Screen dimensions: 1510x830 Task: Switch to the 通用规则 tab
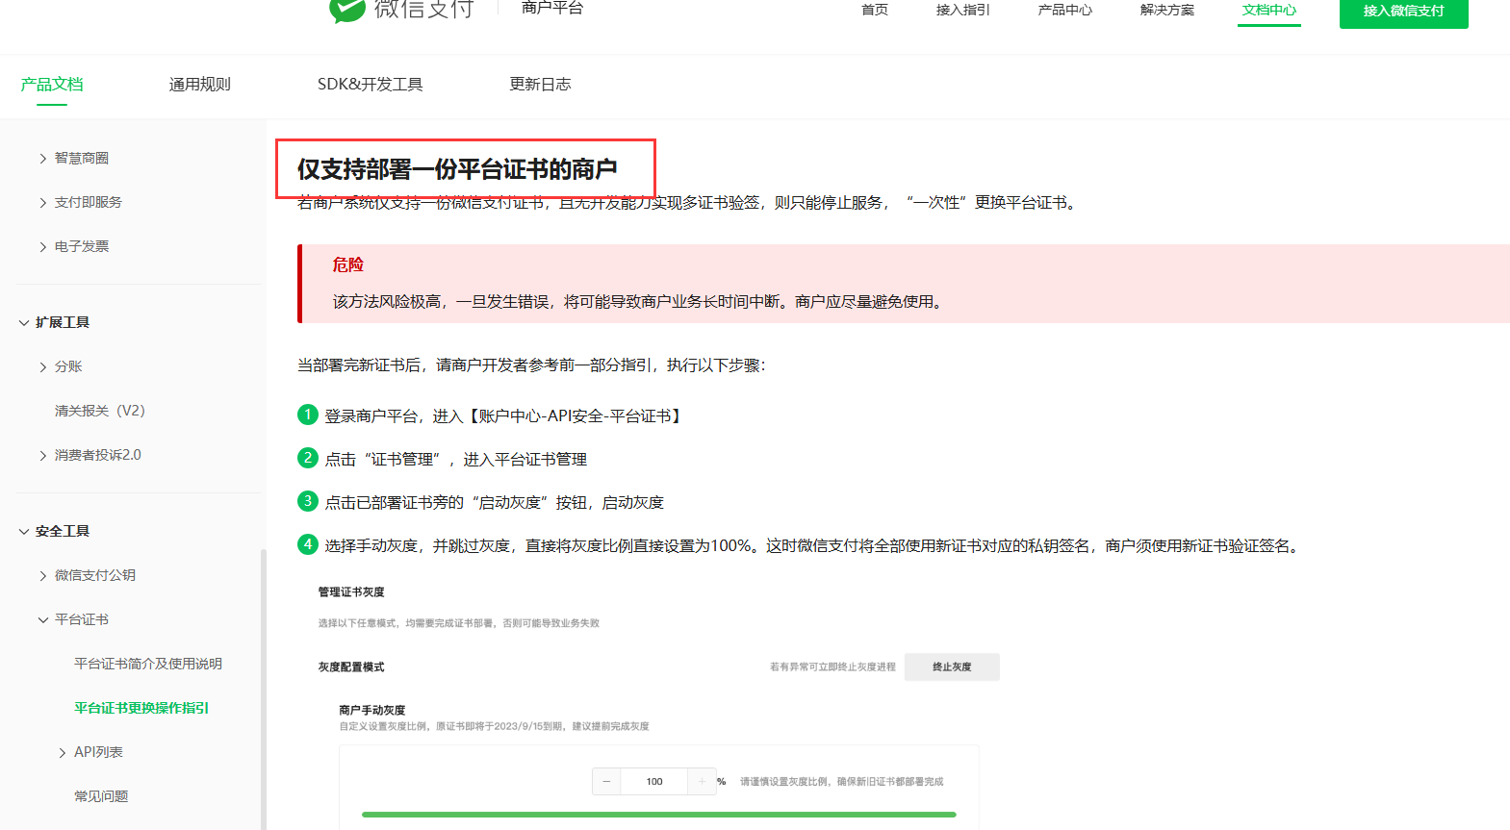[x=200, y=85]
